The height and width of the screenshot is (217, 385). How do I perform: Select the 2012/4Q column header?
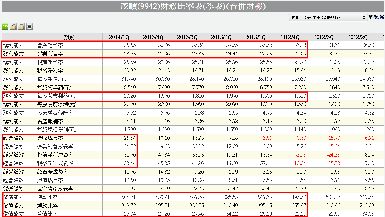[290, 37]
